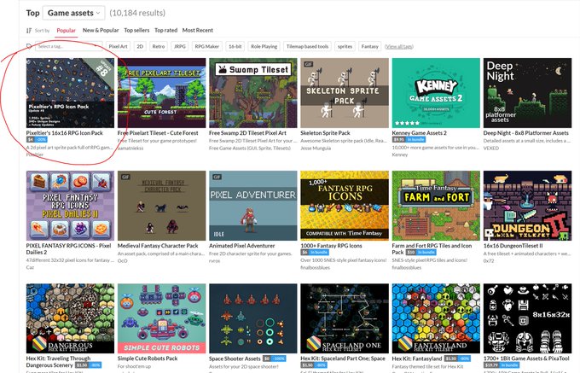580x373 pixels.
Task: Filter by the Role Playing tag
Action: (x=264, y=46)
